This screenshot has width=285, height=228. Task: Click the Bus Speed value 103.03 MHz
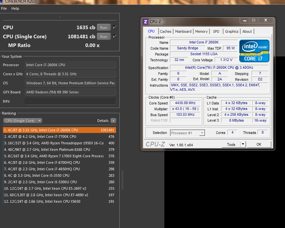[x=185, y=114]
